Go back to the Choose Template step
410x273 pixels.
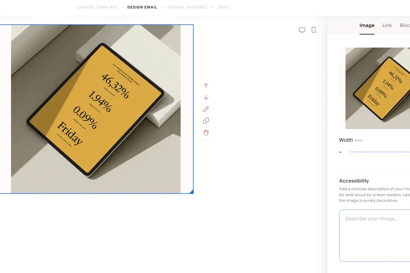(97, 7)
